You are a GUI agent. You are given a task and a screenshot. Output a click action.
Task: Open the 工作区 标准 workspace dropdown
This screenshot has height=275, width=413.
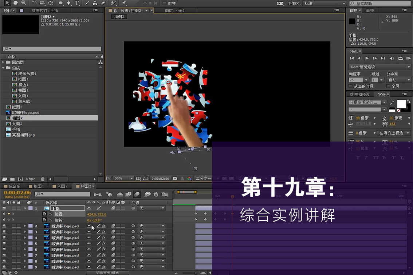tap(324, 3)
